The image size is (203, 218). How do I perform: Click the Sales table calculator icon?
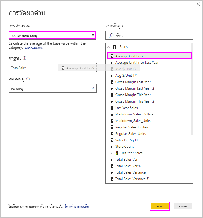click(114, 47)
